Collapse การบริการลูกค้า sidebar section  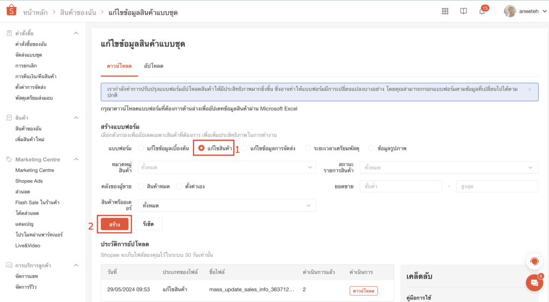(x=76, y=265)
